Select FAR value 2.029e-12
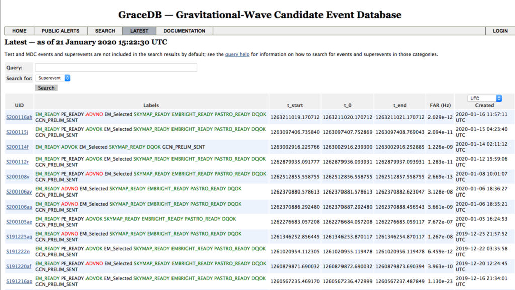Screen dimensions: 515x290 pyautogui.click(x=440, y=117)
